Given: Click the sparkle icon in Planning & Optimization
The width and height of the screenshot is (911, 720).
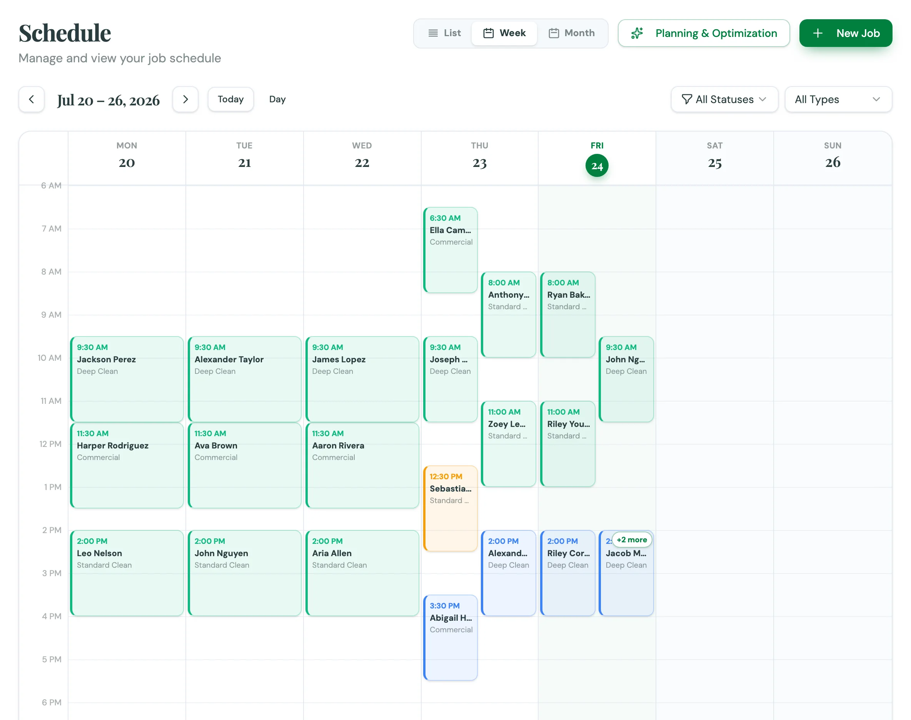Looking at the screenshot, I should 637,33.
